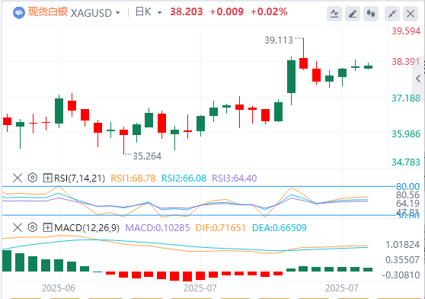Click the RSI3:64.40 value
The width and height of the screenshot is (425, 299).
pos(234,178)
